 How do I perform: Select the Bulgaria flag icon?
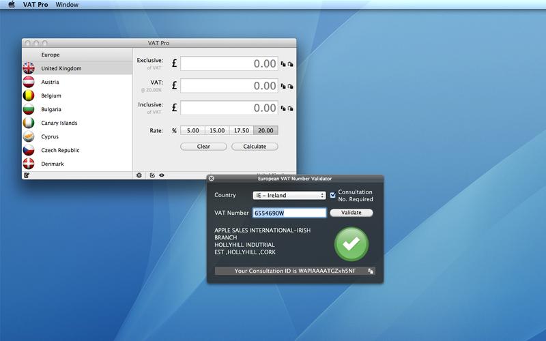tap(29, 109)
